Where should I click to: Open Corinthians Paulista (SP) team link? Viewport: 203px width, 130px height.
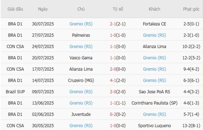coord(154,103)
